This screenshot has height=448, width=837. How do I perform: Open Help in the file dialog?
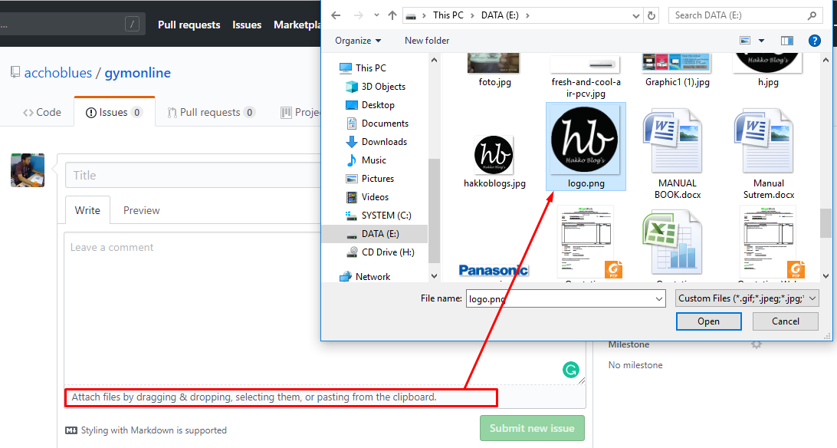tap(815, 41)
